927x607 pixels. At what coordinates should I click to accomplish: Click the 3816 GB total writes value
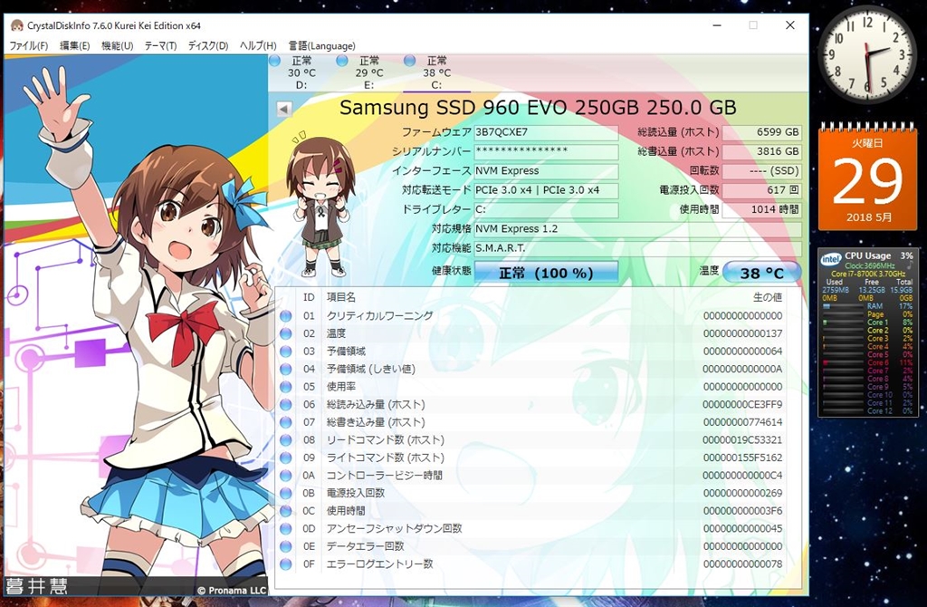coord(761,151)
